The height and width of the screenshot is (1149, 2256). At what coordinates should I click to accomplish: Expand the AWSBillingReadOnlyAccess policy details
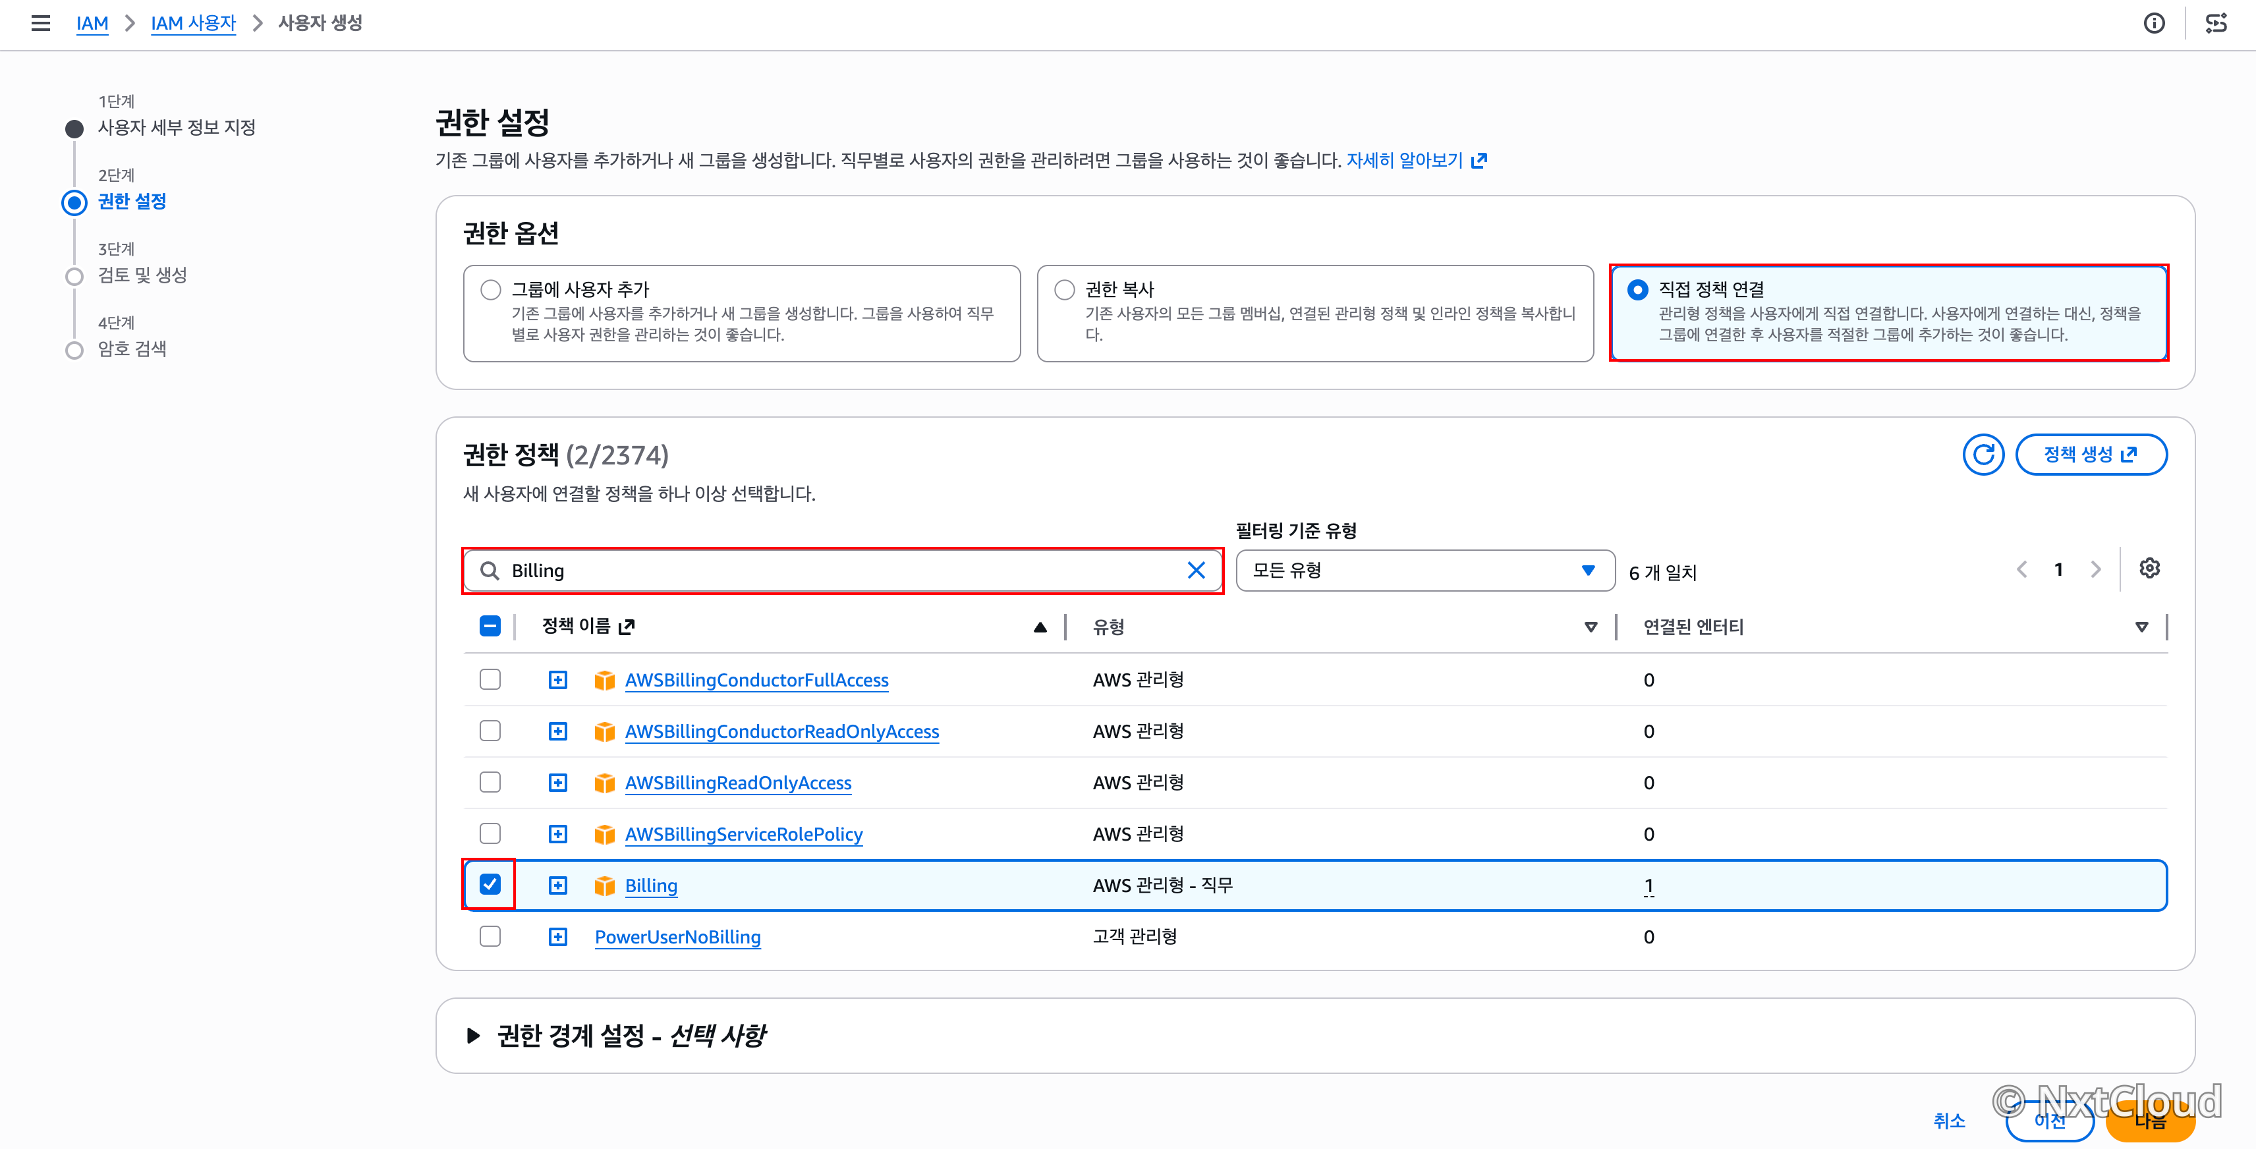[x=558, y=783]
